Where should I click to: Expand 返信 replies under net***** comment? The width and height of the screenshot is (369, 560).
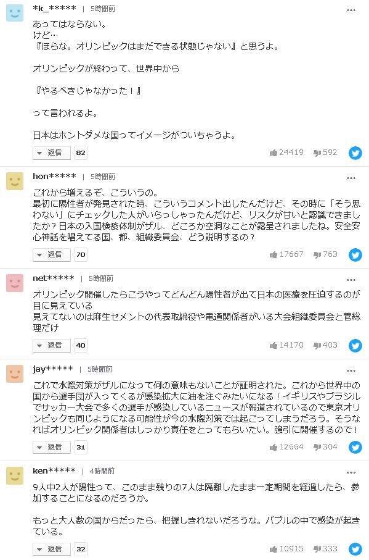(51, 345)
